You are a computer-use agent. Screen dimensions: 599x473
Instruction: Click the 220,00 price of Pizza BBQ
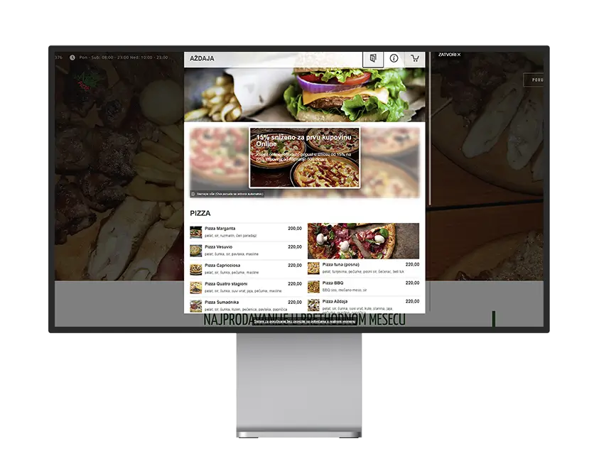tap(412, 283)
